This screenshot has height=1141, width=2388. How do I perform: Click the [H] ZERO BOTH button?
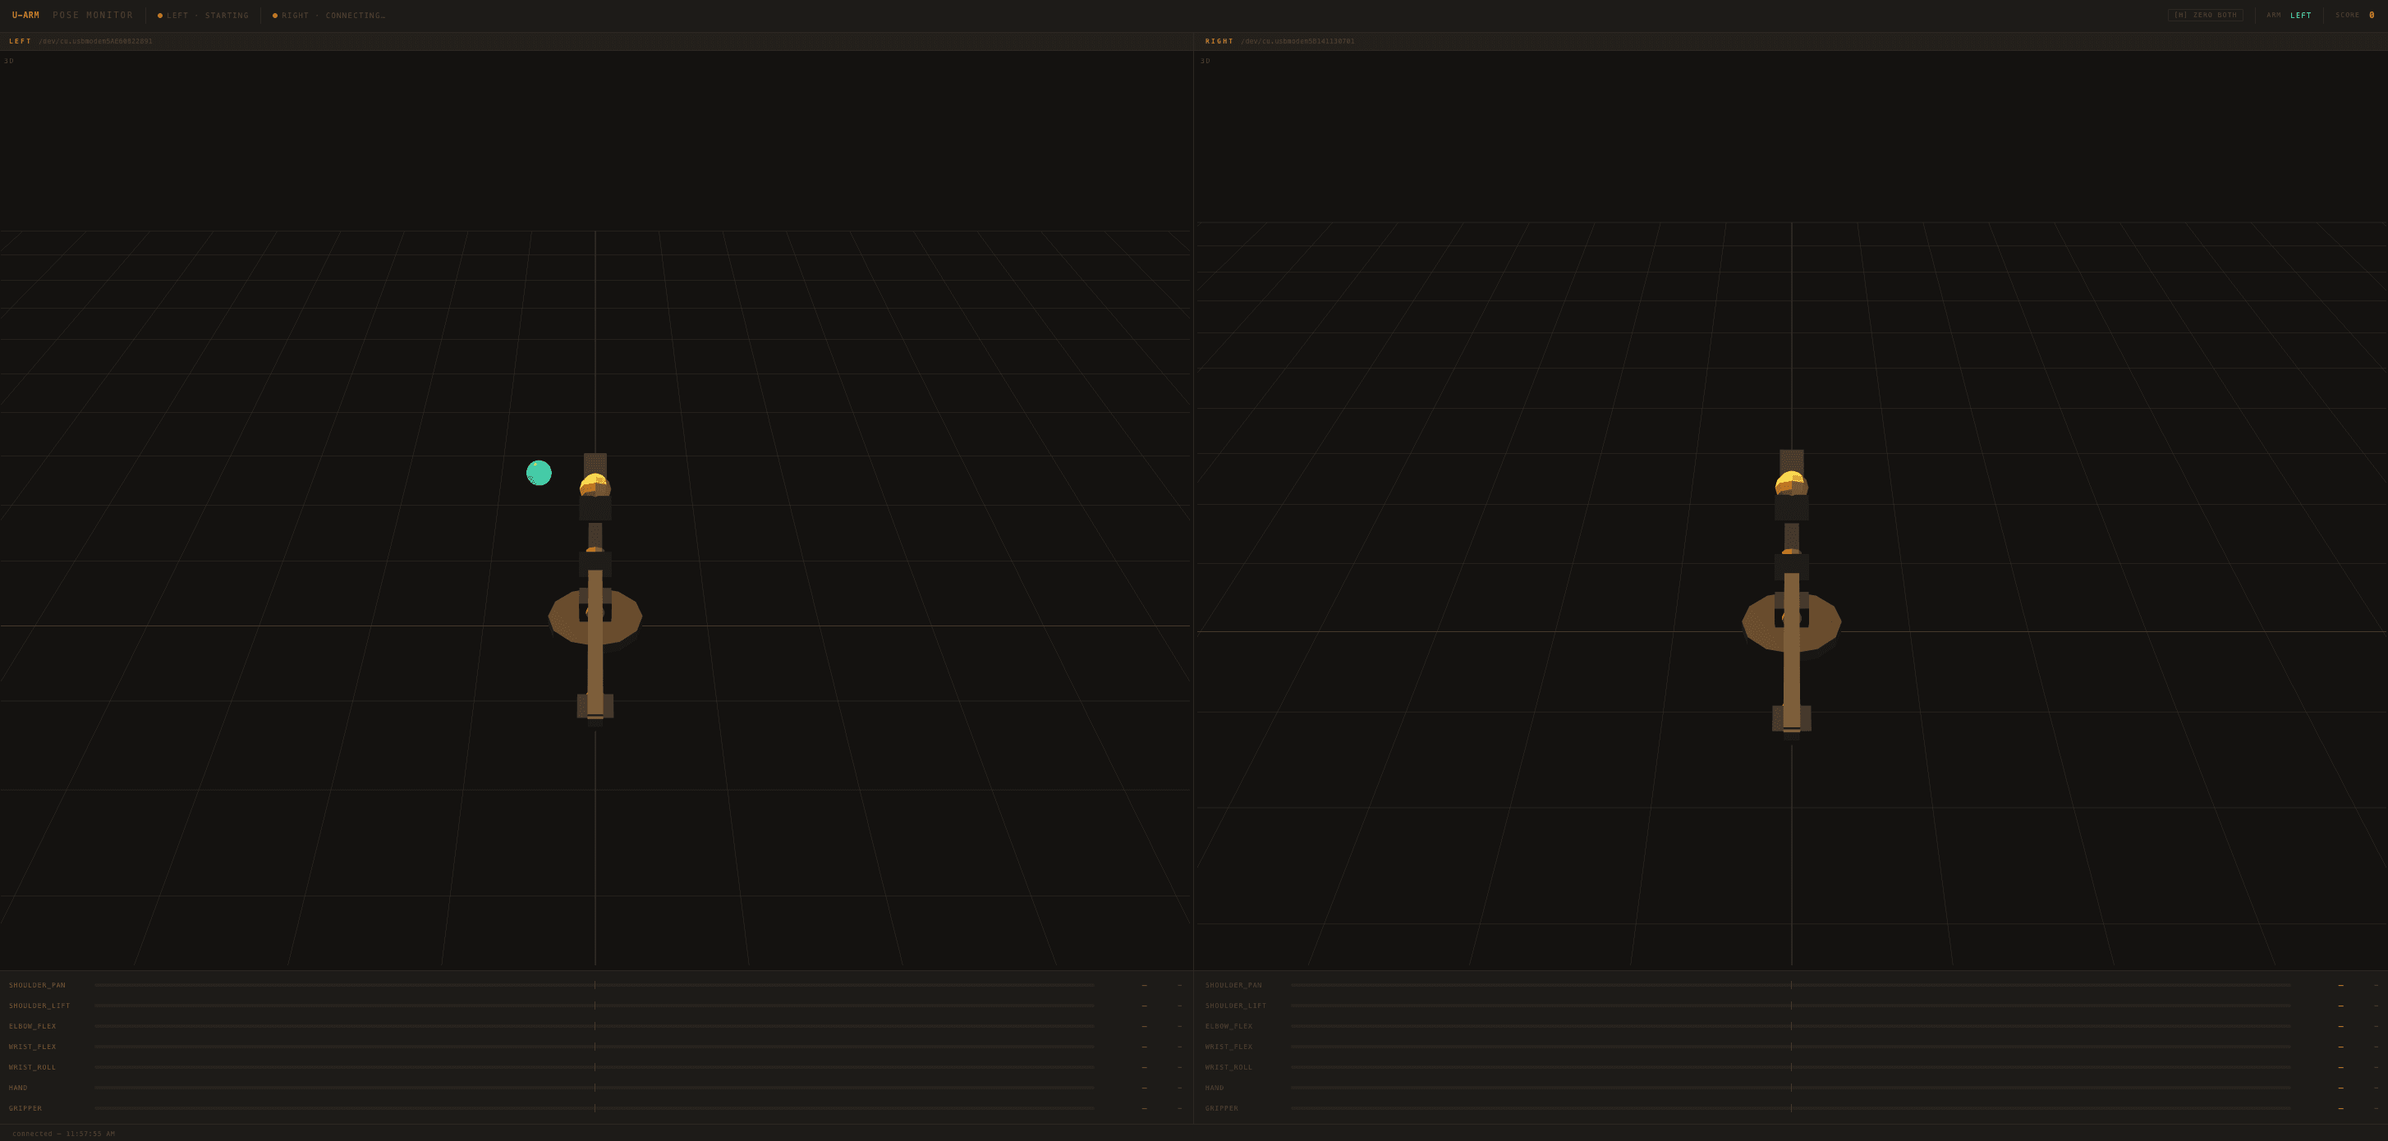pos(2206,15)
